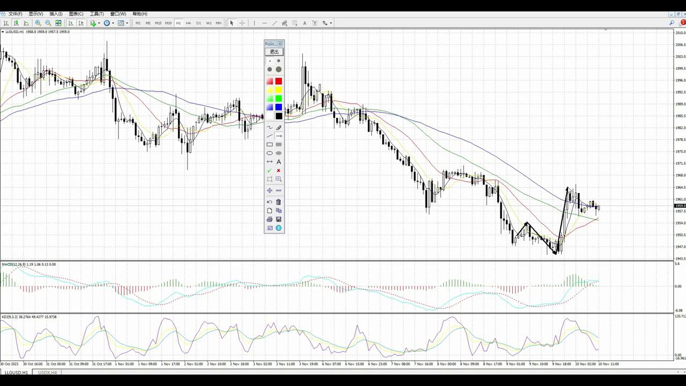The width and height of the screenshot is (686, 386).
Task: Open the indicators list dropdown arrow
Action: click(99, 23)
